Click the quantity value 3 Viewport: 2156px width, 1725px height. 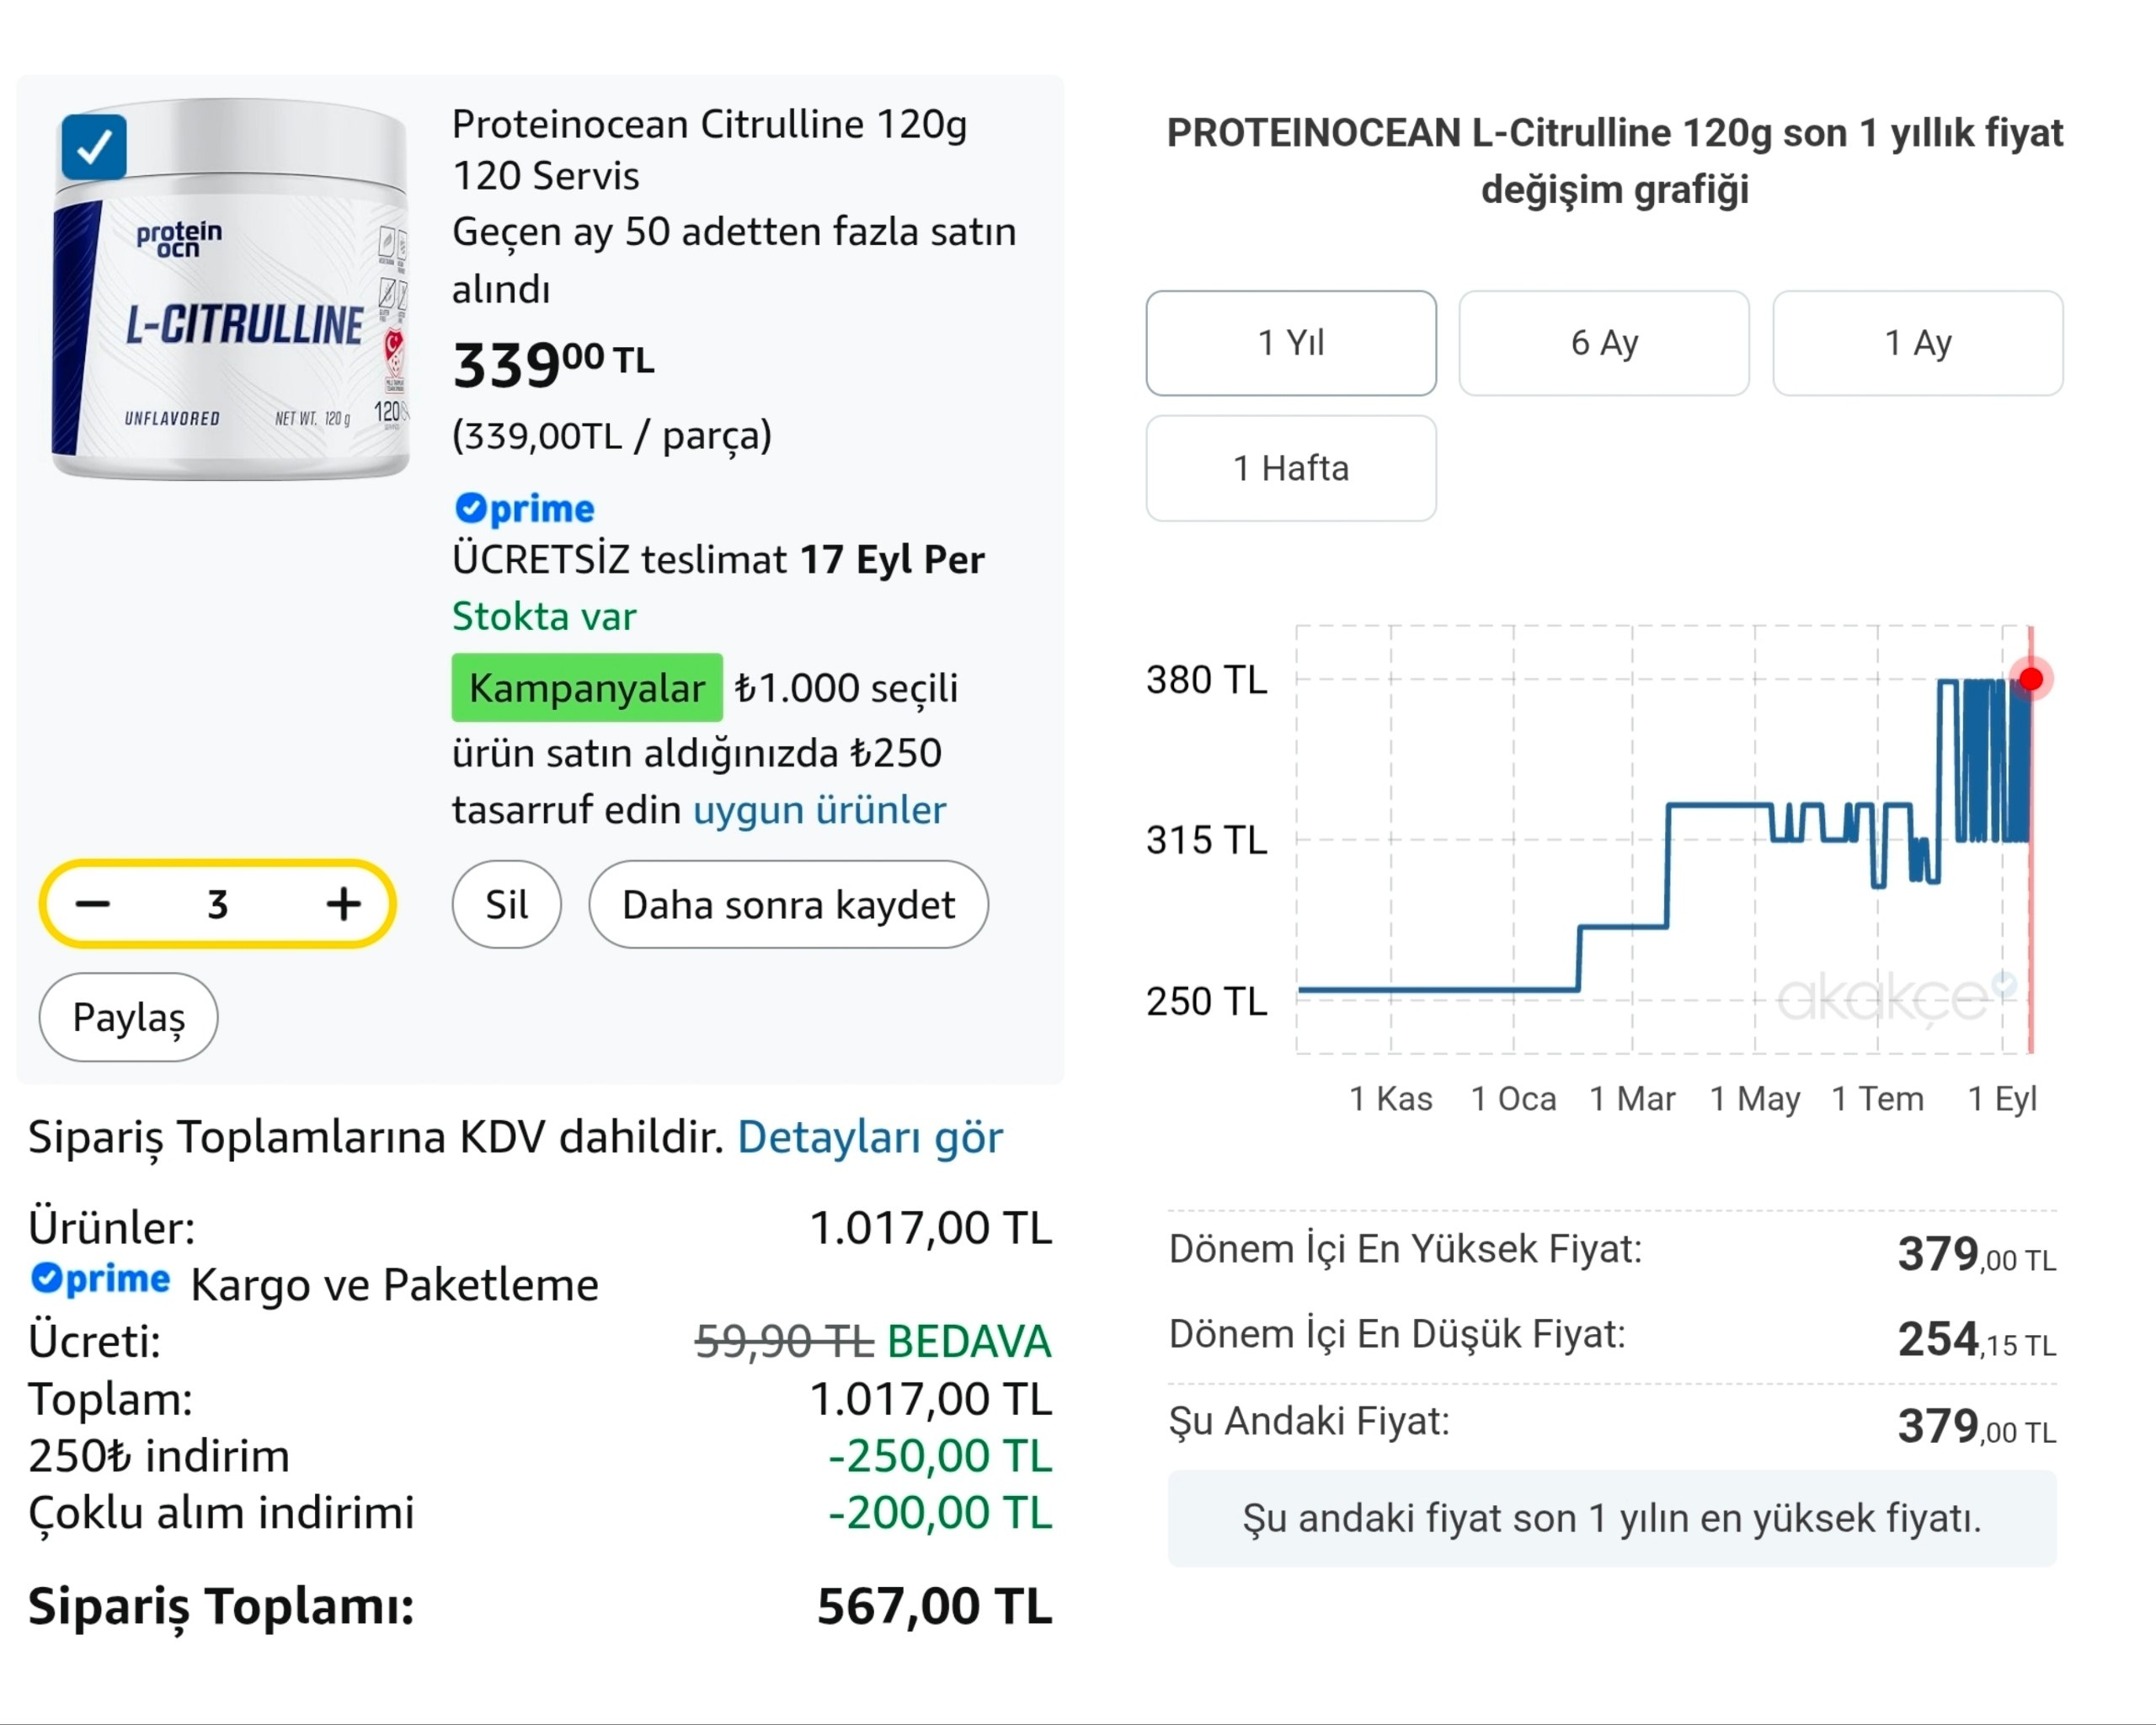[218, 905]
